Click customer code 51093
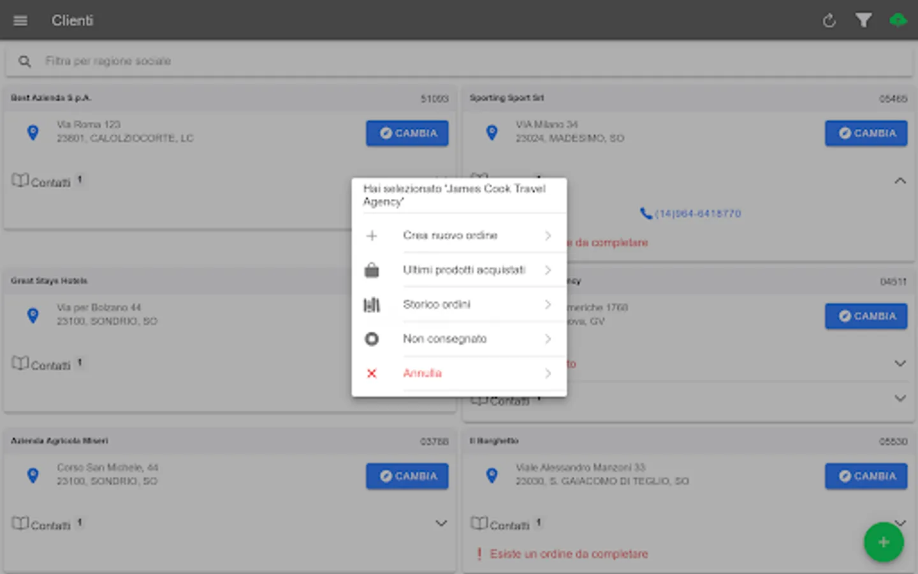Viewport: 918px width, 574px height. coord(435,99)
